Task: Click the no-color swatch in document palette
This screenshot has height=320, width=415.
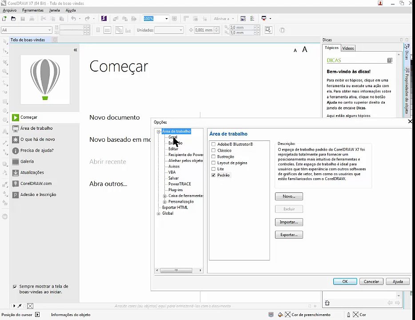Action: coord(30,306)
